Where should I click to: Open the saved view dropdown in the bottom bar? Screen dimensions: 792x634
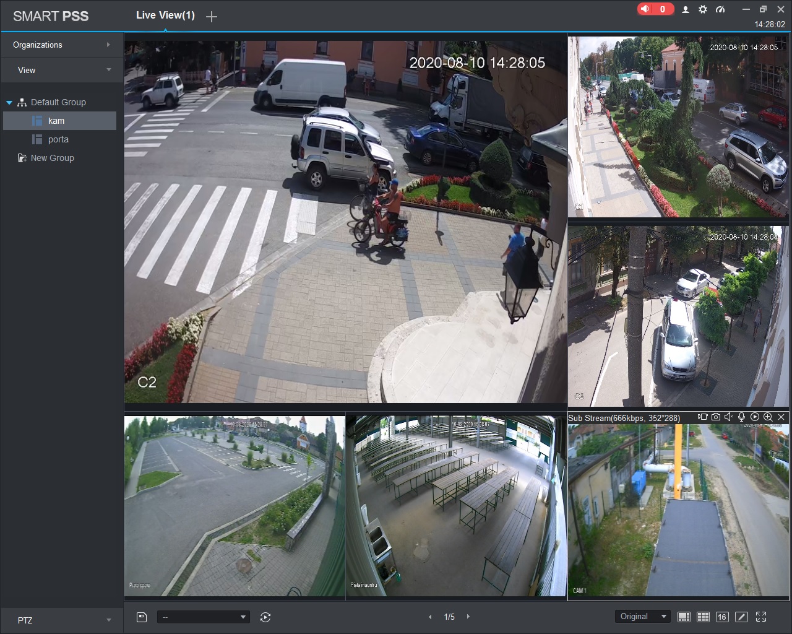pyautogui.click(x=203, y=617)
